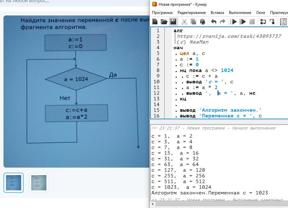Click the 'нач' keyword on line 4
The image size is (288, 208).
click(178, 48)
